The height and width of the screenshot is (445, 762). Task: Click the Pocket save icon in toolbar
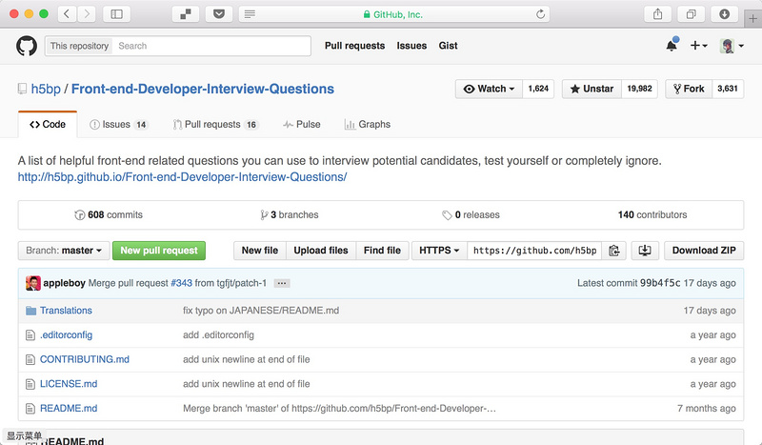coord(219,14)
